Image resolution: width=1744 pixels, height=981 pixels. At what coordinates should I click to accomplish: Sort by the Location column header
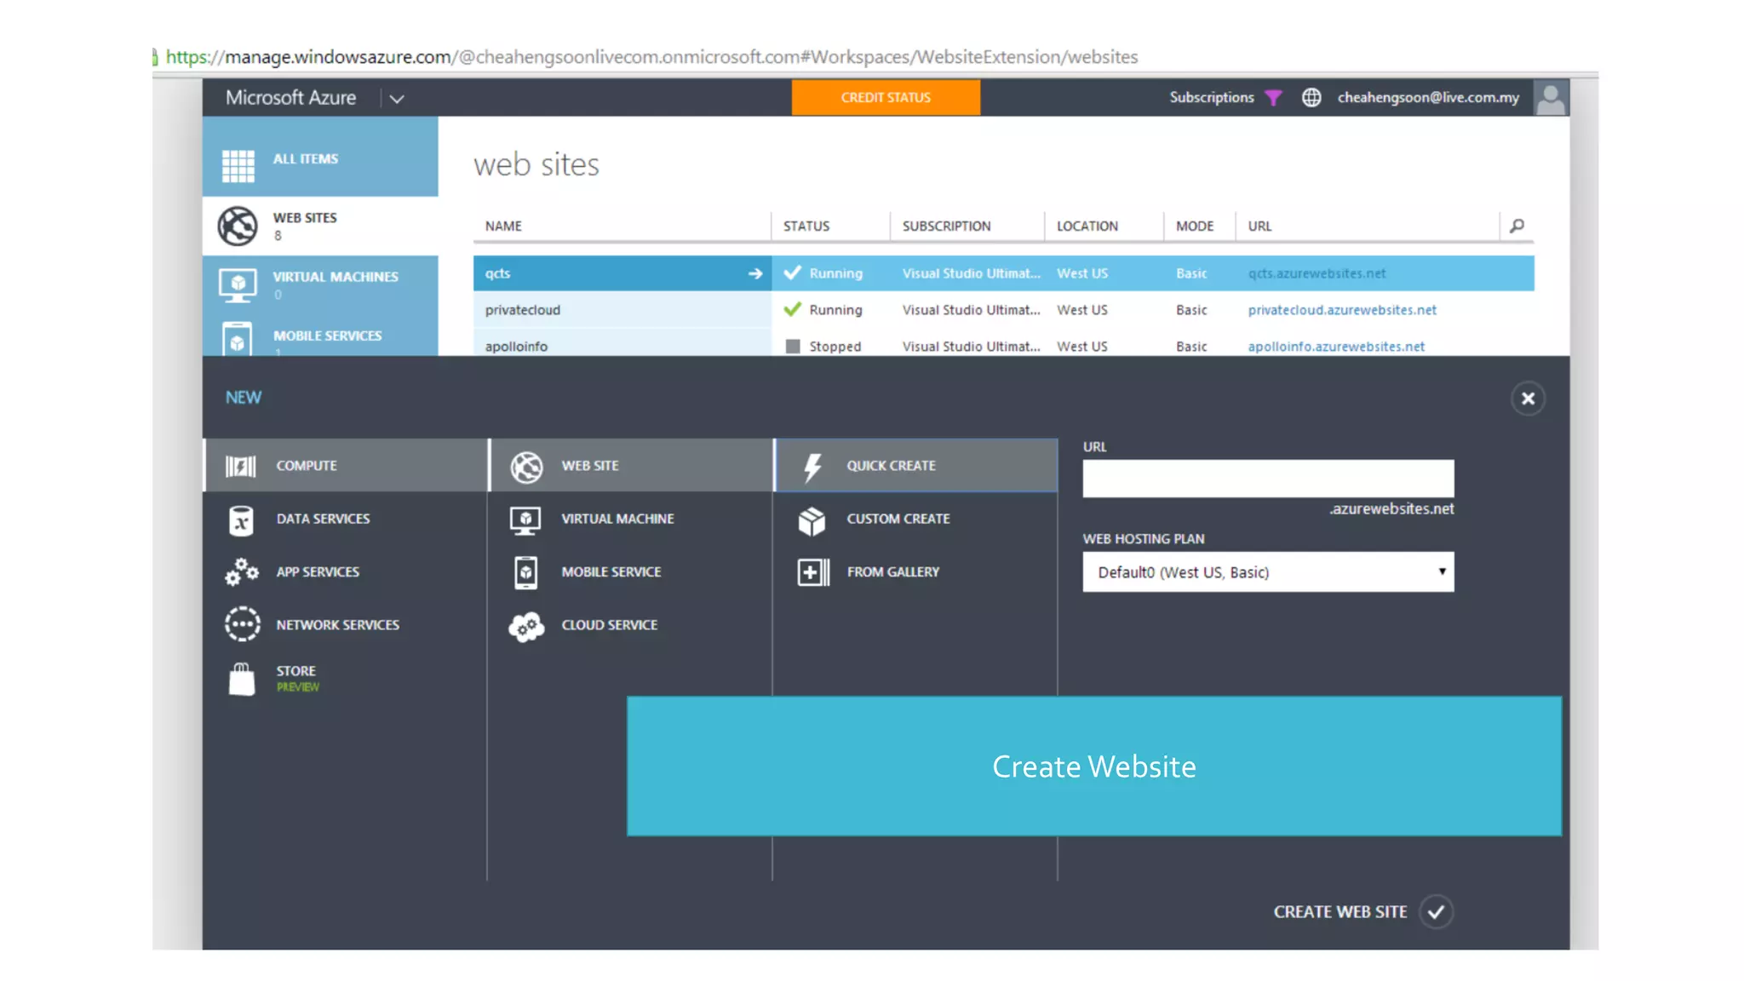tap(1087, 226)
